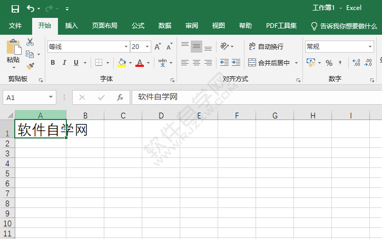Undo the last action
Screen dimensions: 382x239
[31, 9]
